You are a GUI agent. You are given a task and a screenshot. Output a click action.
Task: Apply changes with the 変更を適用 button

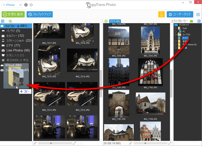[x=13, y=14]
